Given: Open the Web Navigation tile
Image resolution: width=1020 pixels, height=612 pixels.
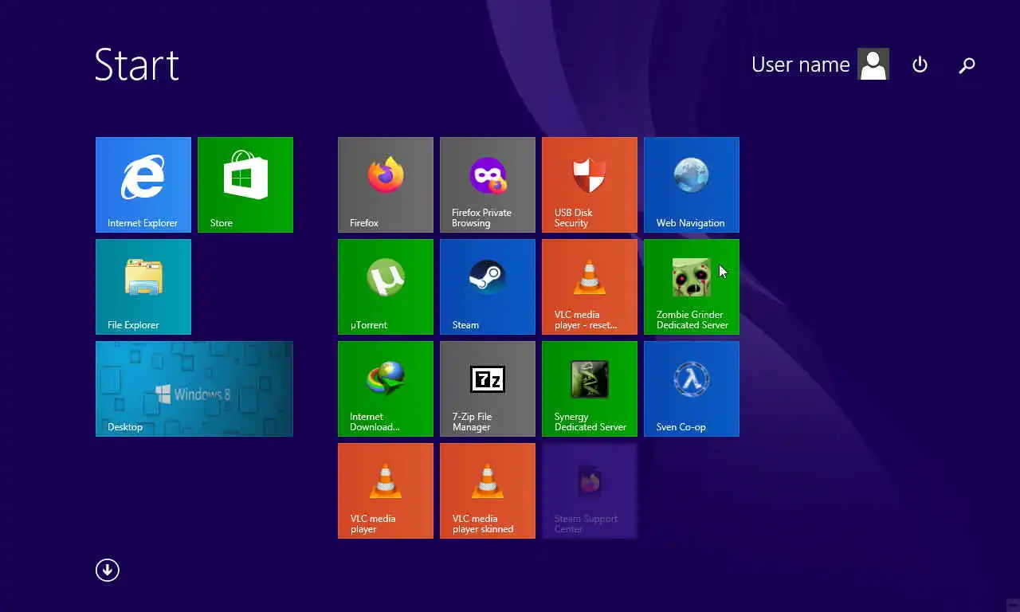Looking at the screenshot, I should coord(692,185).
